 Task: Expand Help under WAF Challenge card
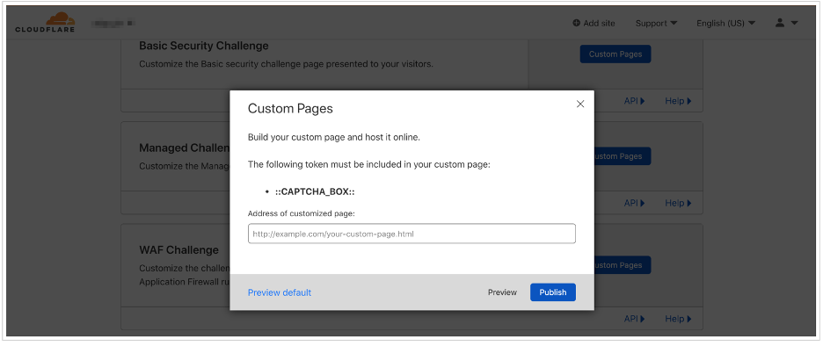point(678,319)
